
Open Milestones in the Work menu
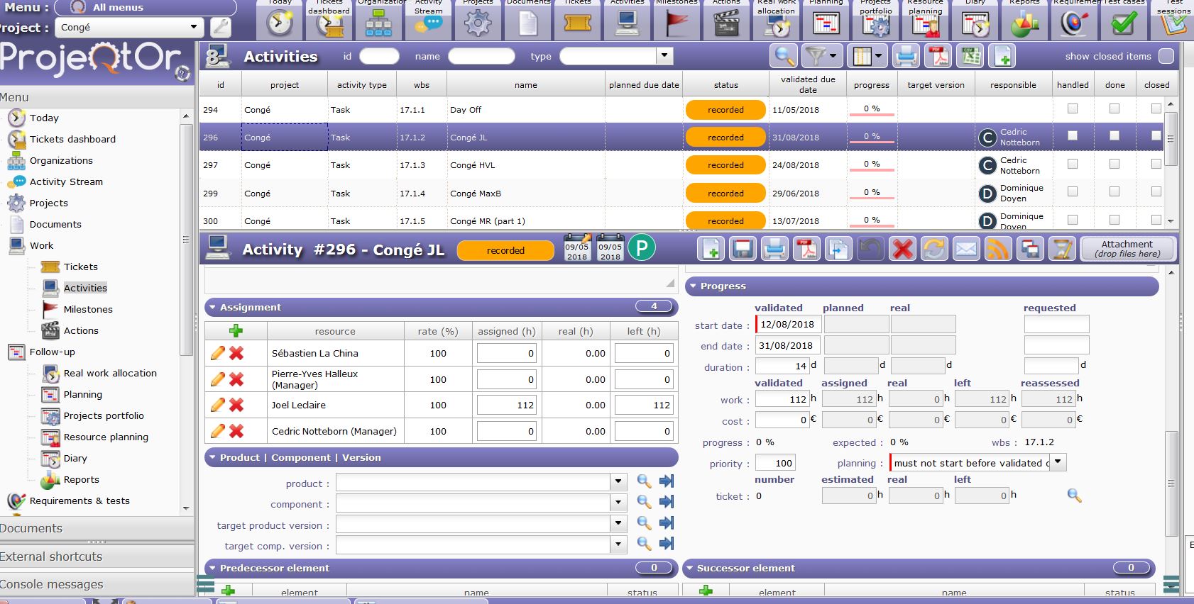[x=87, y=309]
